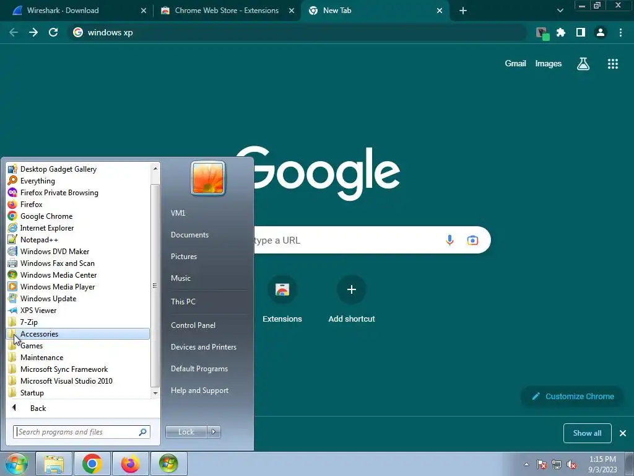Launch Windows Media Center
The width and height of the screenshot is (634, 476).
(78, 275)
